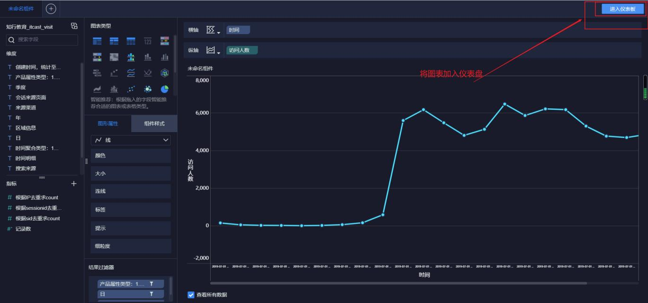The height and width of the screenshot is (303, 648).
Task: Toggle the 查看所有数据 checkbox
Action: coord(191,294)
